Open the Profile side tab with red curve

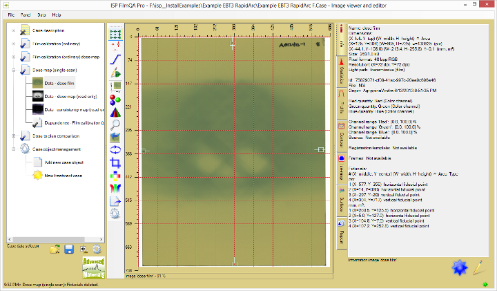[x=342, y=104]
